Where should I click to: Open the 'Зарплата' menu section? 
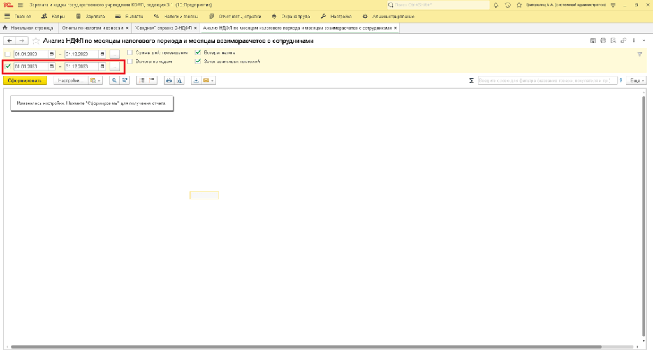coord(91,16)
